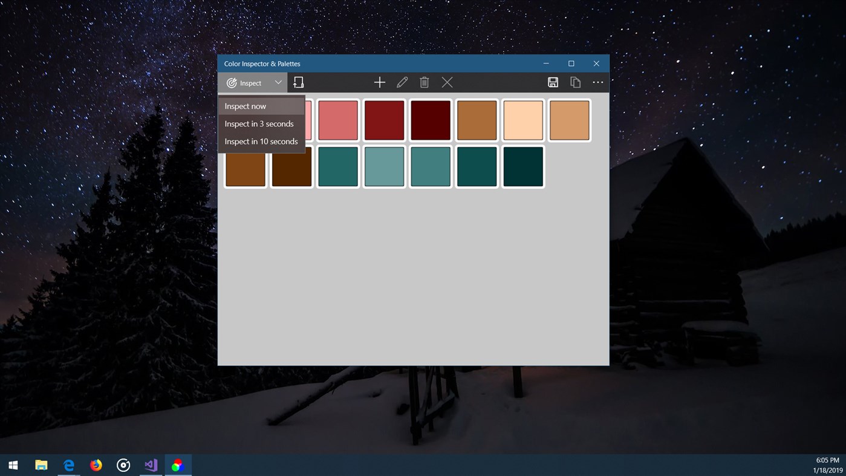This screenshot has width=846, height=476.
Task: Choose Inspect now from the menu
Action: (246, 106)
